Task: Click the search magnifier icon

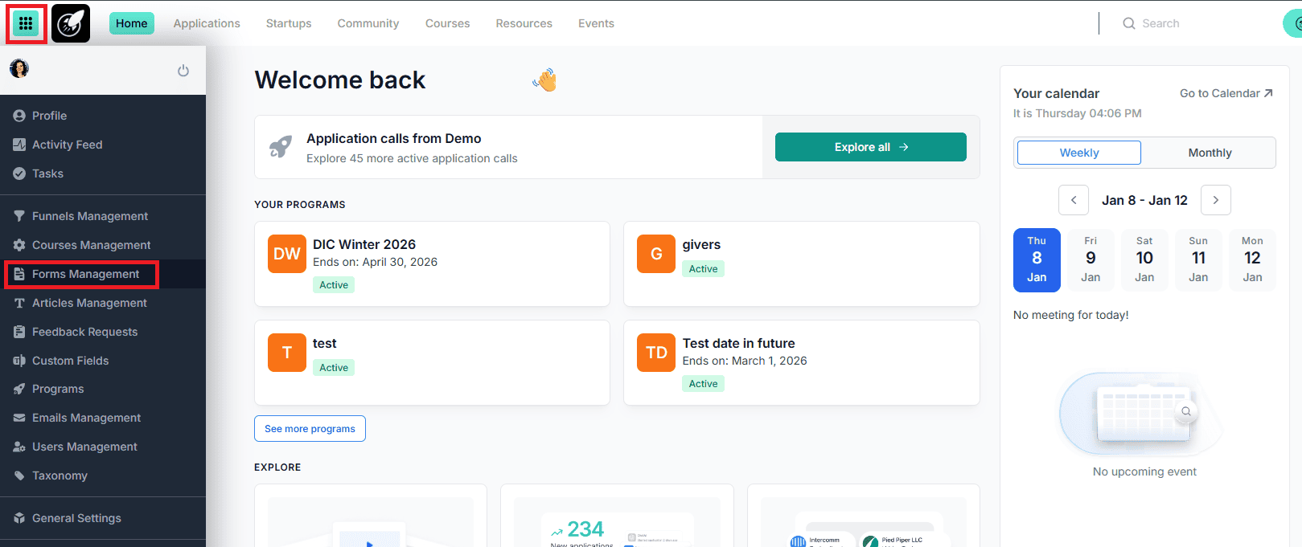Action: [x=1129, y=23]
